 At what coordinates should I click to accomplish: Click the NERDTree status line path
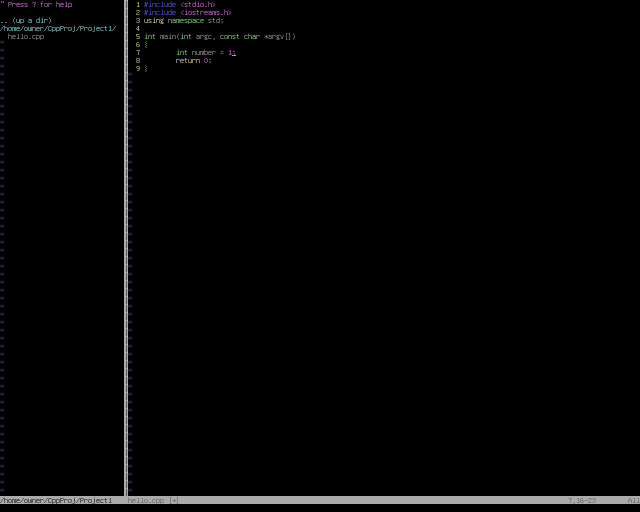[x=56, y=500]
